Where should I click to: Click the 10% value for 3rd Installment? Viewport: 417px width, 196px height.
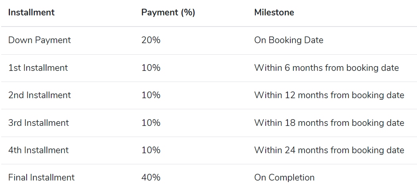pos(151,122)
